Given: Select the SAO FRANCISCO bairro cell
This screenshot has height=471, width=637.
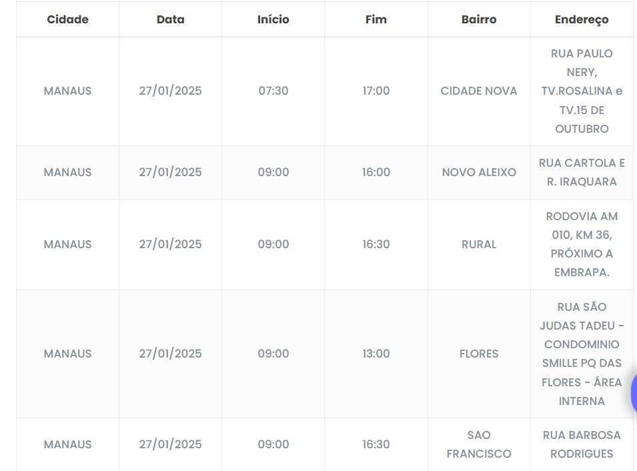Looking at the screenshot, I should pyautogui.click(x=479, y=444).
